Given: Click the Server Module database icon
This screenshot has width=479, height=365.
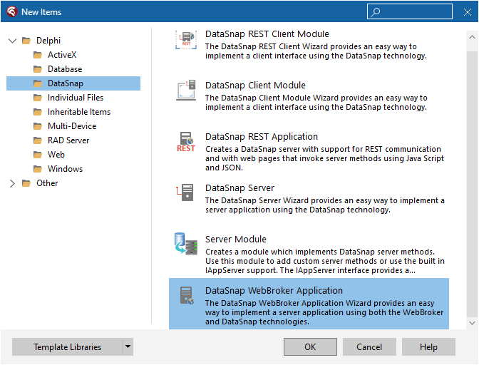Looking at the screenshot, I should click(x=185, y=244).
